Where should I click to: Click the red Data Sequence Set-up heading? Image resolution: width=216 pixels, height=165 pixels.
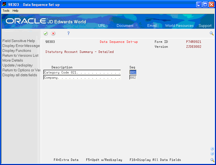point(119,42)
